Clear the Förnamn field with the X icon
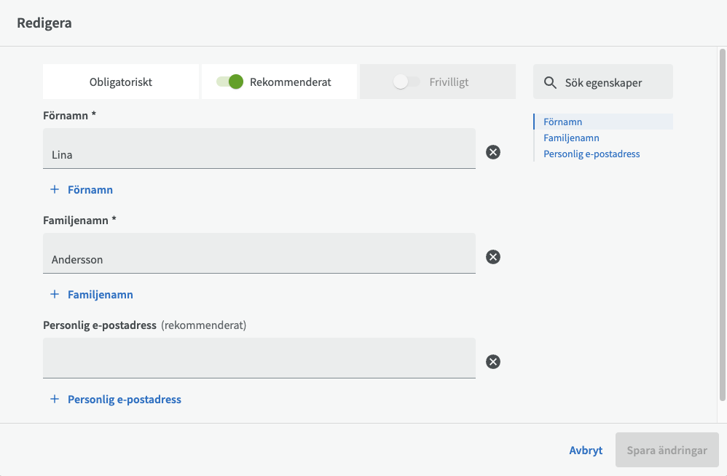Viewport: 727px width, 476px height. tap(493, 152)
